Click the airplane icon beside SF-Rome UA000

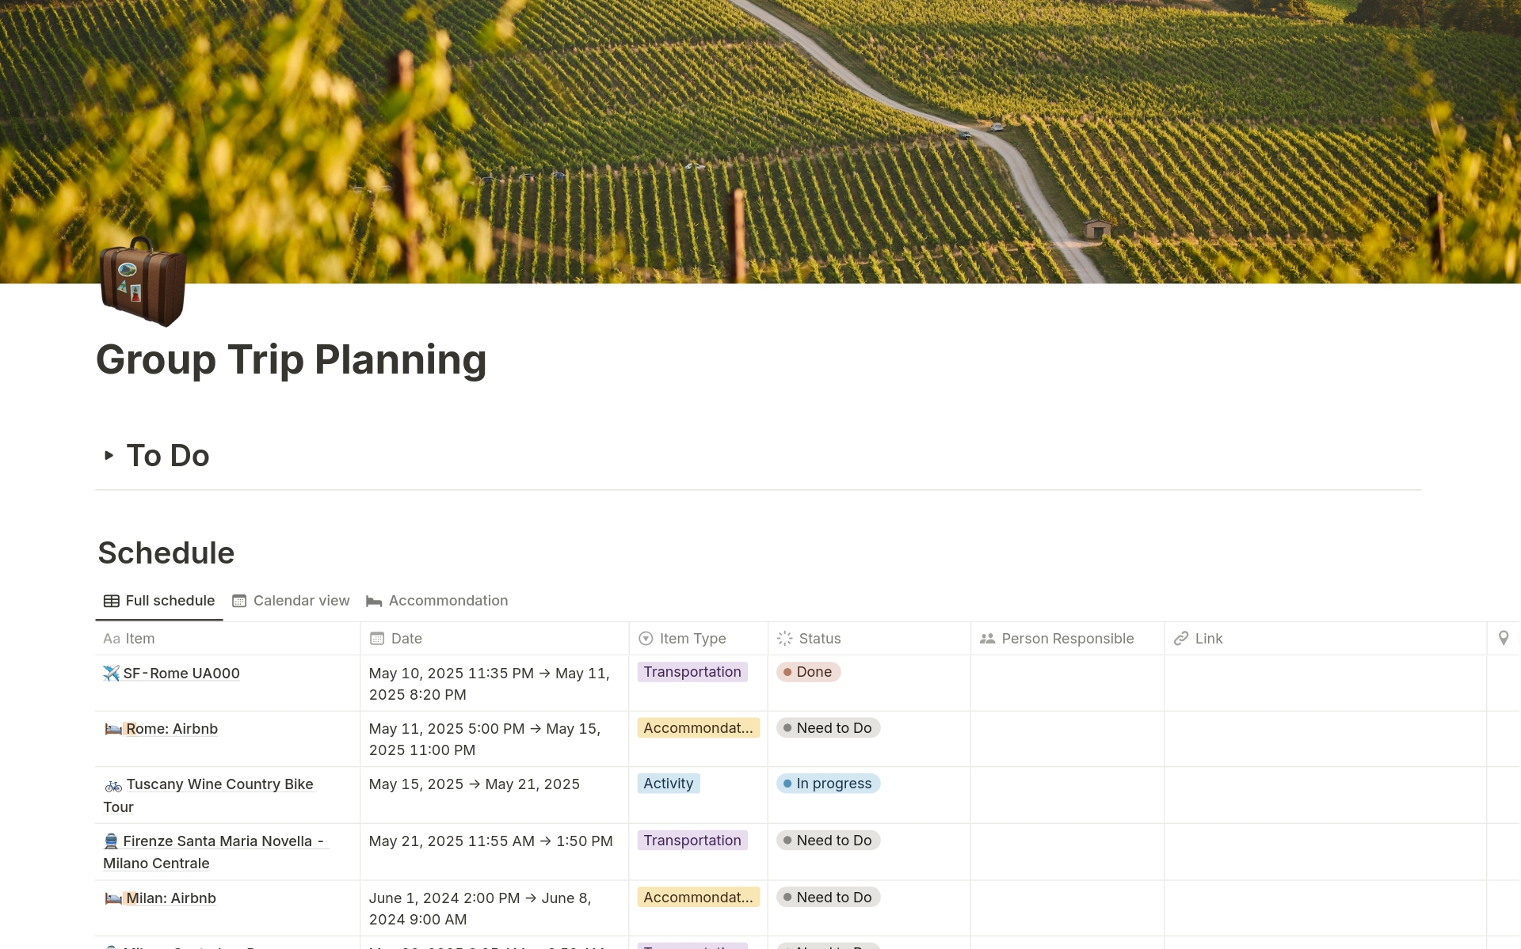(x=111, y=674)
